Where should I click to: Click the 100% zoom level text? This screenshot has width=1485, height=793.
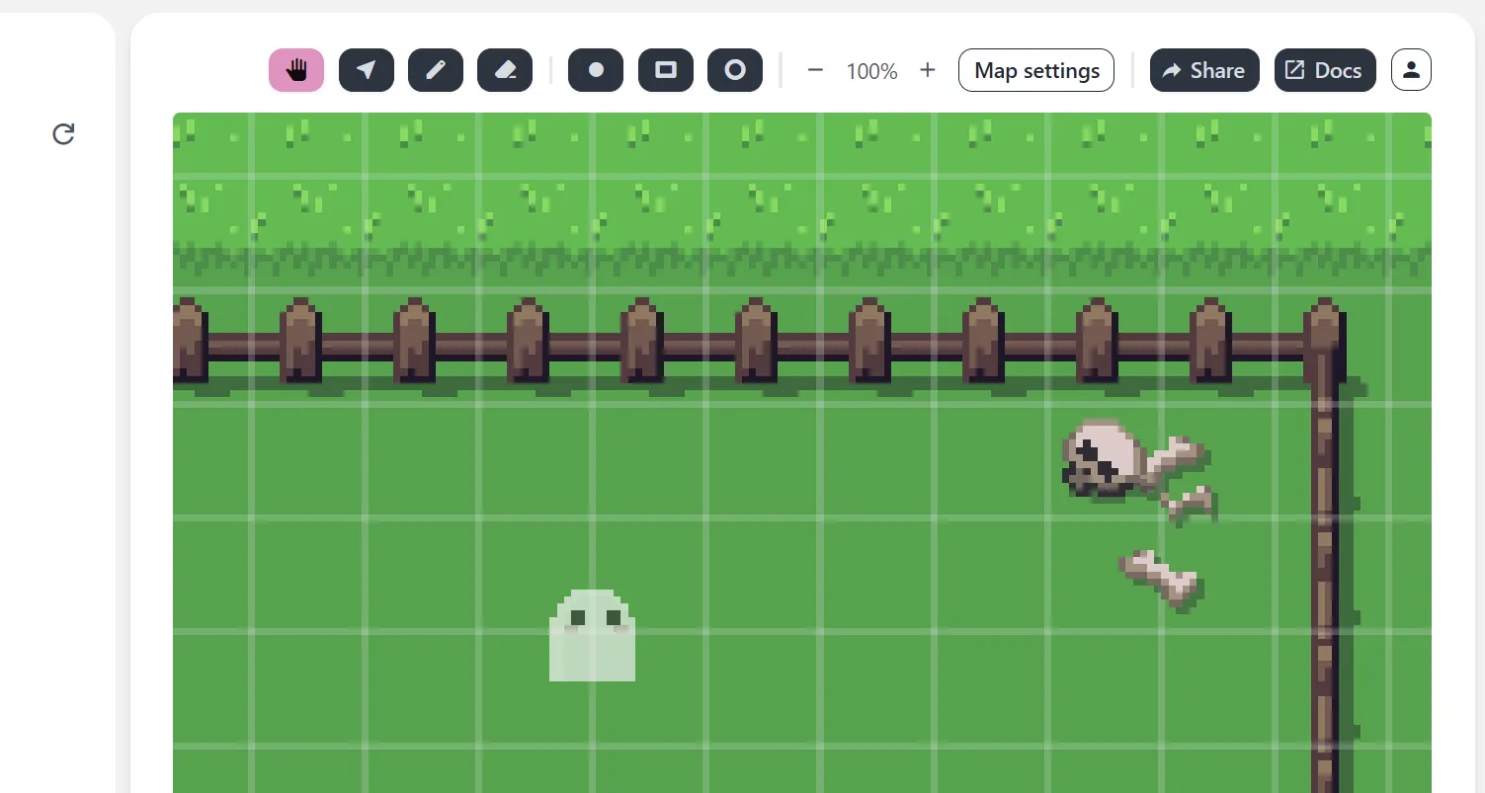[x=871, y=71]
